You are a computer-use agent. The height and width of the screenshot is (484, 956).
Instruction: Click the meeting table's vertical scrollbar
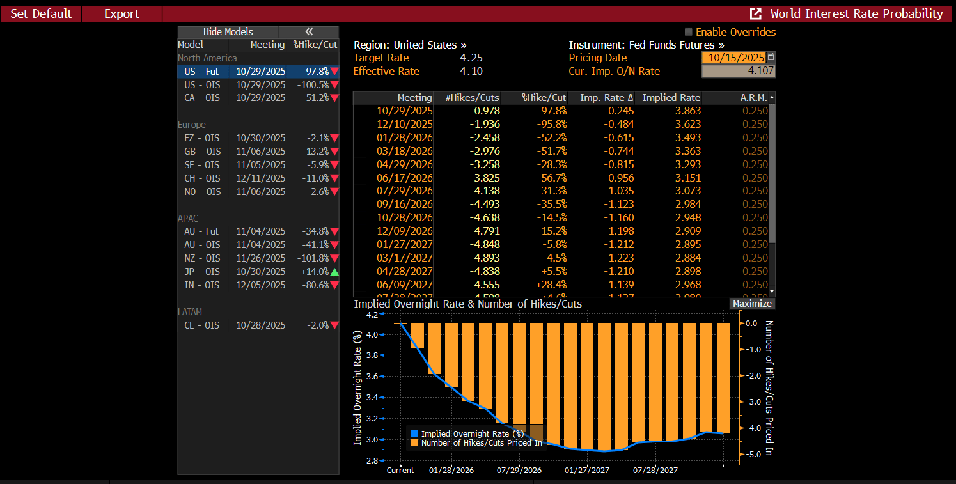point(772,173)
